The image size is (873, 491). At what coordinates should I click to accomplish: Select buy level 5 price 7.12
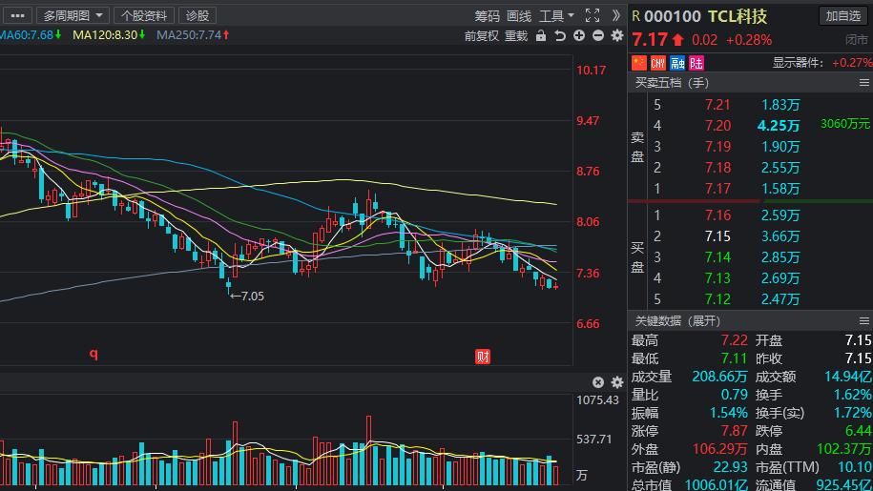click(717, 299)
